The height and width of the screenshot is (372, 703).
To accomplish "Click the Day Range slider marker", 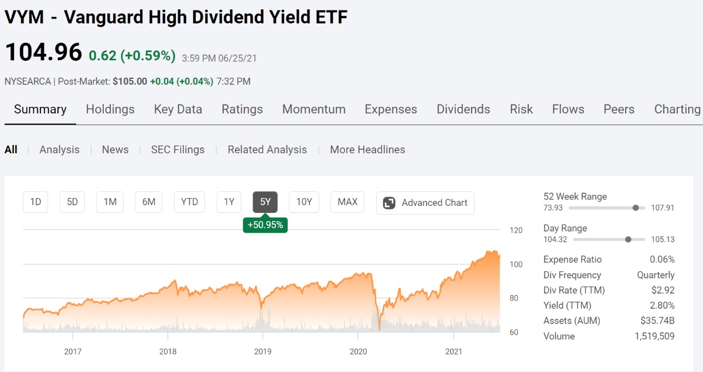I will tap(629, 239).
